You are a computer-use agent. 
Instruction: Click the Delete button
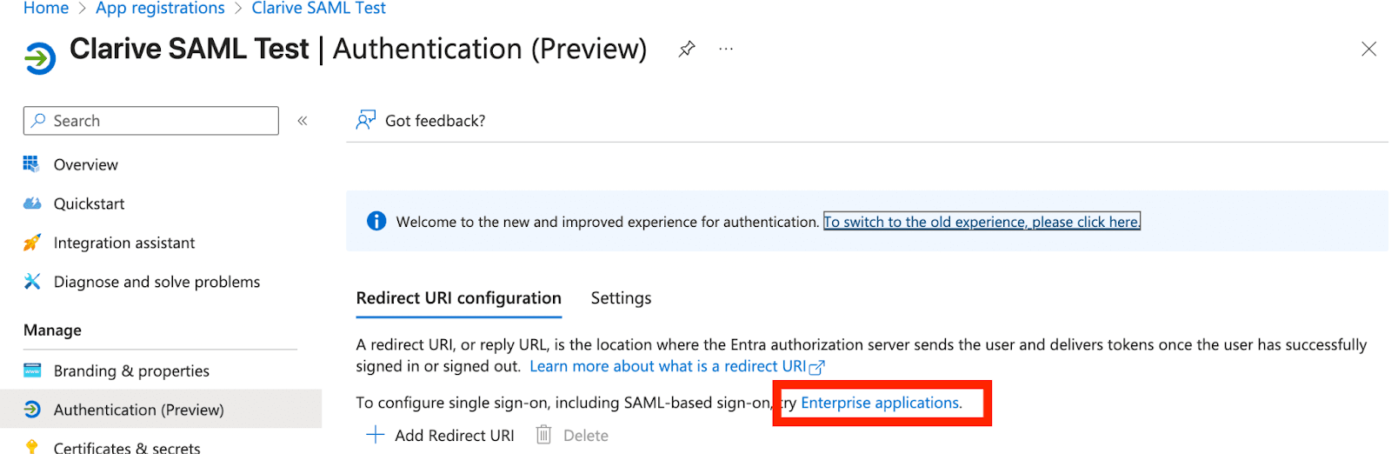point(572,435)
